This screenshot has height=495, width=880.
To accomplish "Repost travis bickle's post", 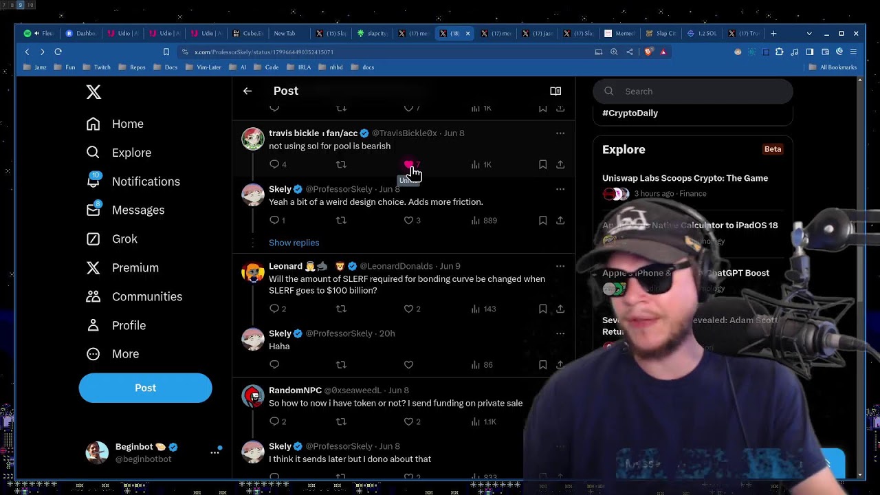I will click(341, 164).
